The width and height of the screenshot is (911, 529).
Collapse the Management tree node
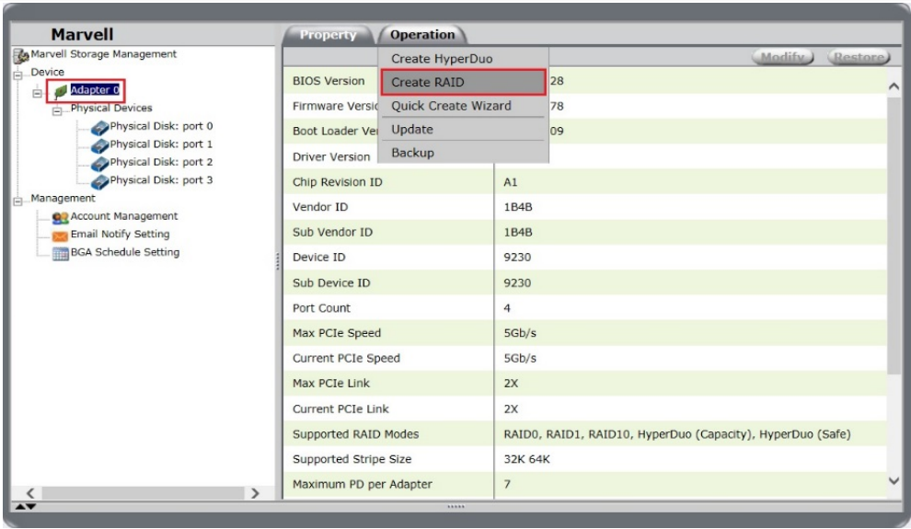point(17,200)
